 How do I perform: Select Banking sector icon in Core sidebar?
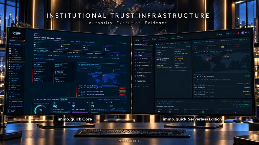(x=10, y=49)
